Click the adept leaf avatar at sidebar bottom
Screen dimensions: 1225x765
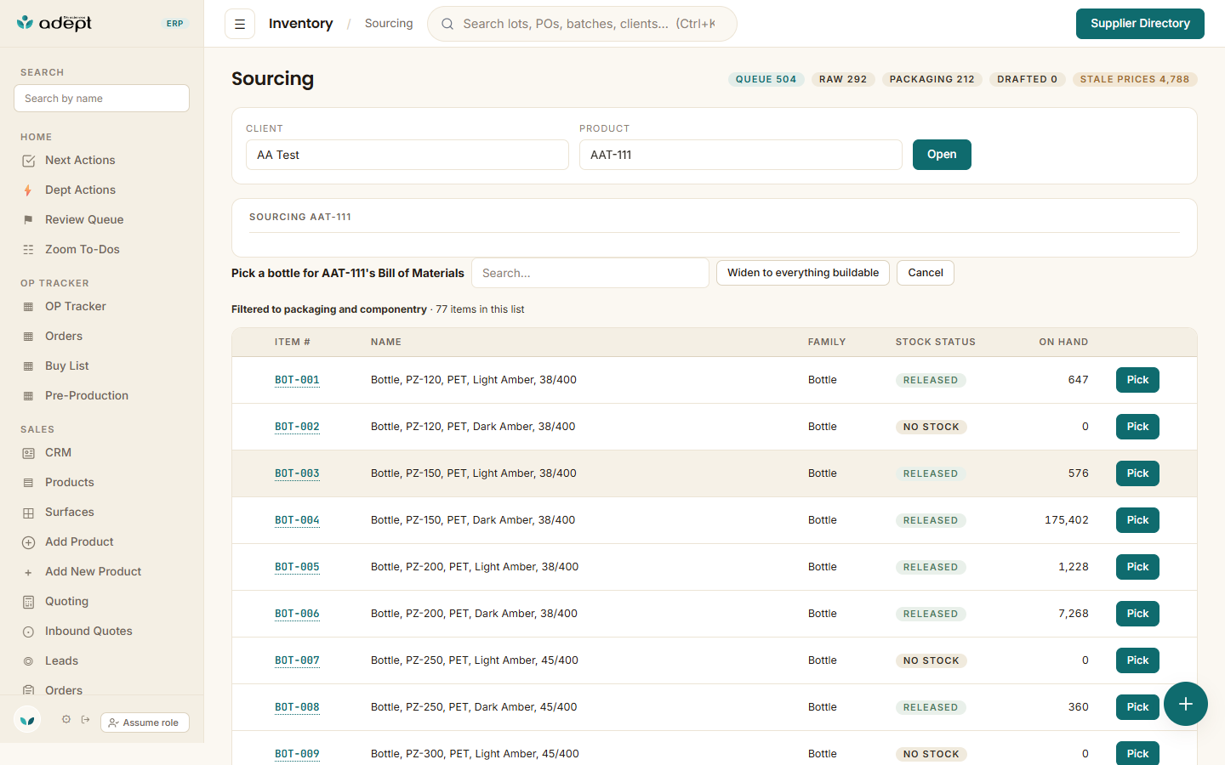tap(27, 720)
